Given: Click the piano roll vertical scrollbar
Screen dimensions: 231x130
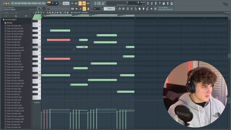Looking at the screenshot, I should 229,56.
